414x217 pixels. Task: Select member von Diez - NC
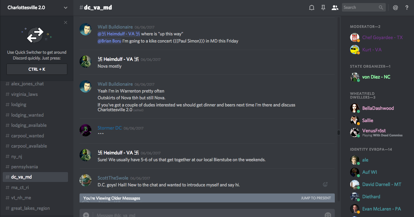pos(376,77)
